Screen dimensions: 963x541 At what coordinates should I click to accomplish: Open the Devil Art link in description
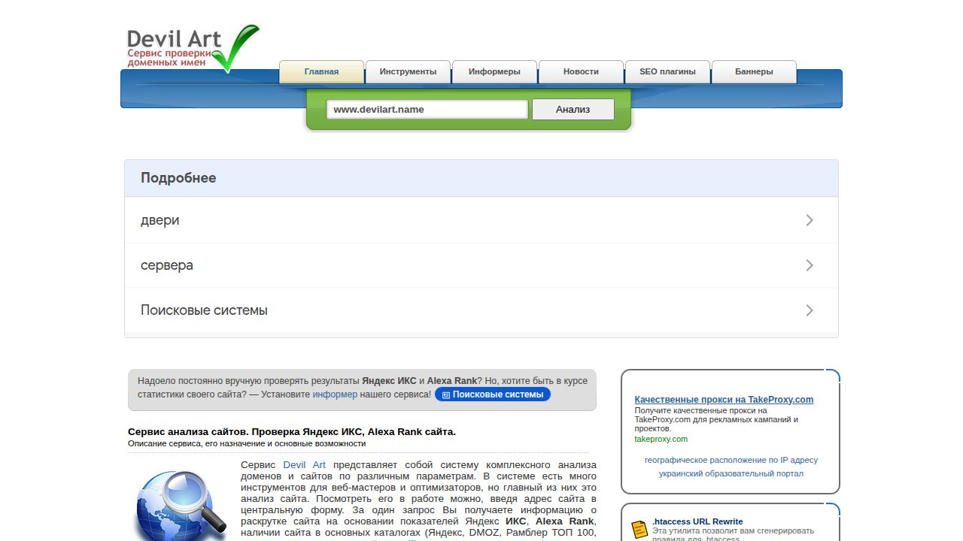click(x=305, y=465)
